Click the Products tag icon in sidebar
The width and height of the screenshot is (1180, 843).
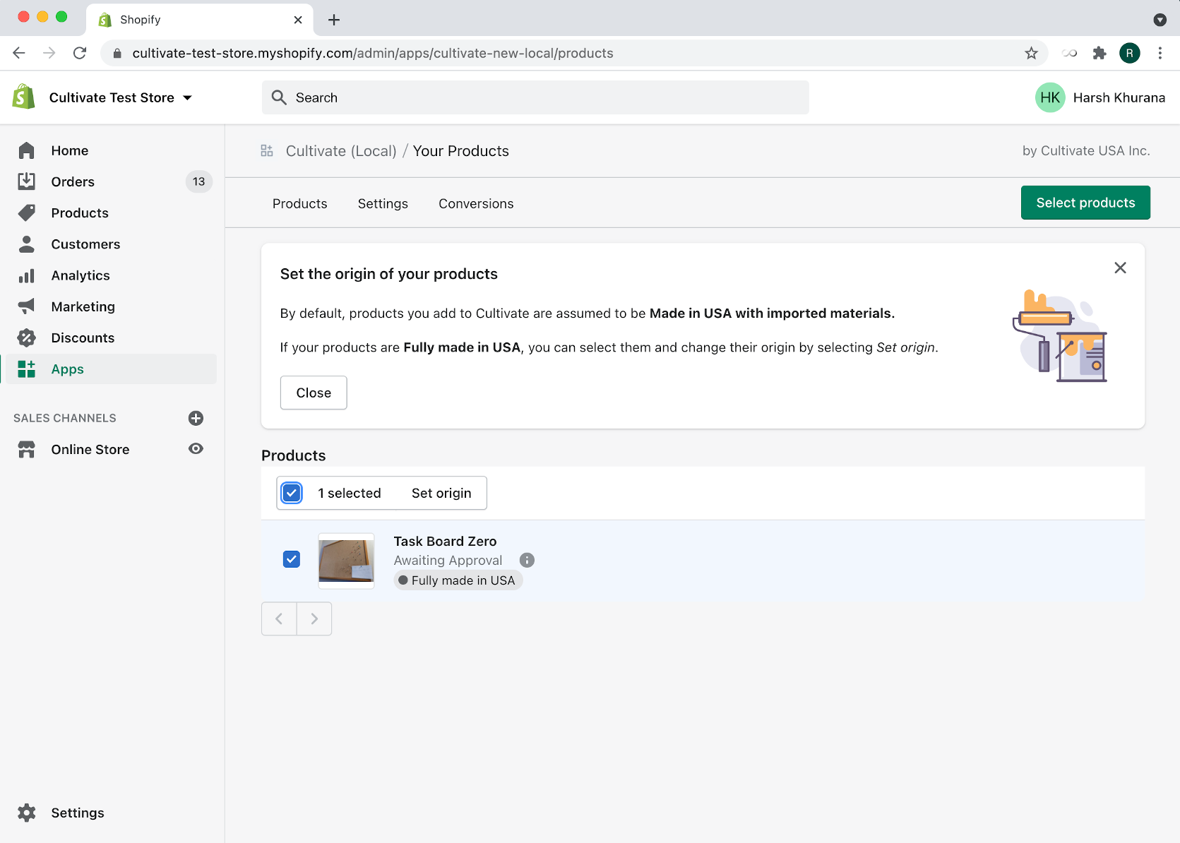point(27,213)
